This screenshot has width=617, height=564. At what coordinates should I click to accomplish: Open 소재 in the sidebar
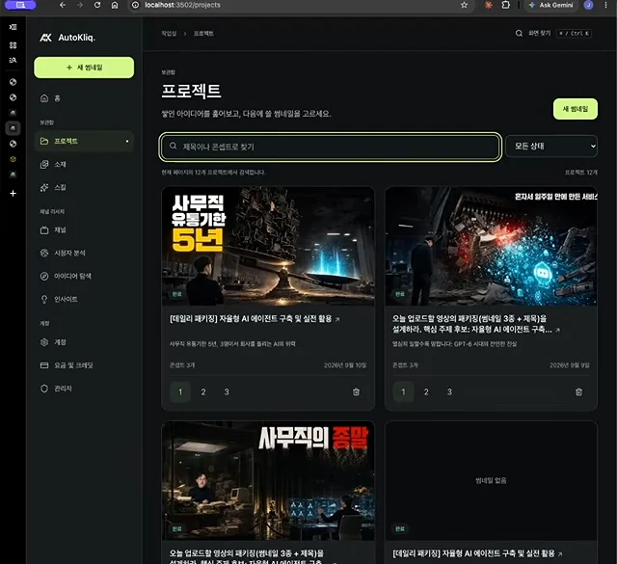pyautogui.click(x=84, y=164)
